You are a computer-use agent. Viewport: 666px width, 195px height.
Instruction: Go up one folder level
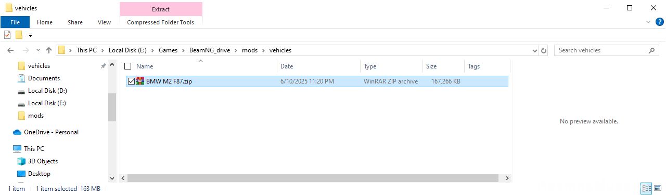[49, 50]
